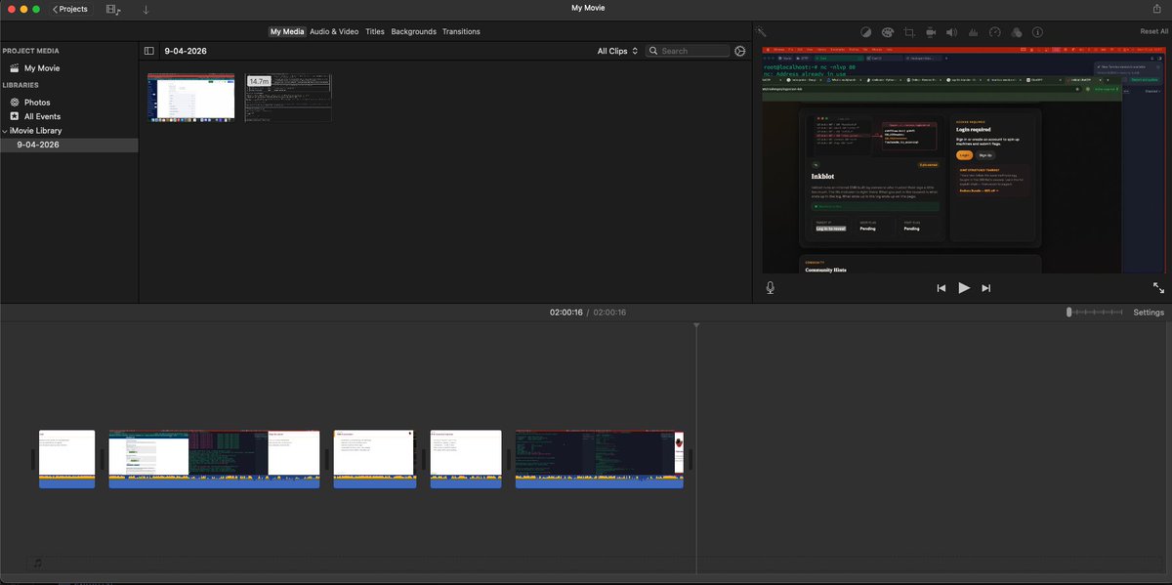Switch to the Transitions tab
This screenshot has height=585, width=1172.
[x=461, y=31]
